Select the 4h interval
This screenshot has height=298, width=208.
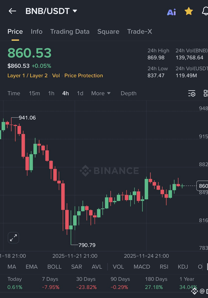click(66, 93)
